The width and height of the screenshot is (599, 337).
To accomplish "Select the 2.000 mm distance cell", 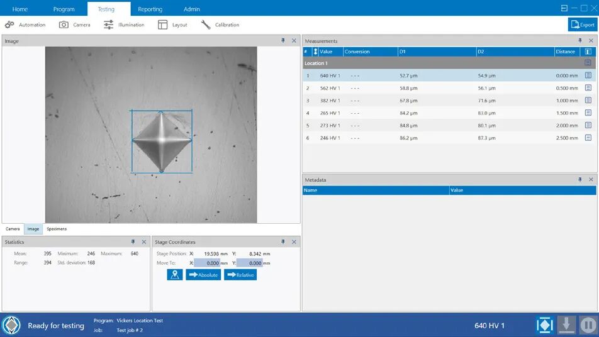I will [x=567, y=126].
